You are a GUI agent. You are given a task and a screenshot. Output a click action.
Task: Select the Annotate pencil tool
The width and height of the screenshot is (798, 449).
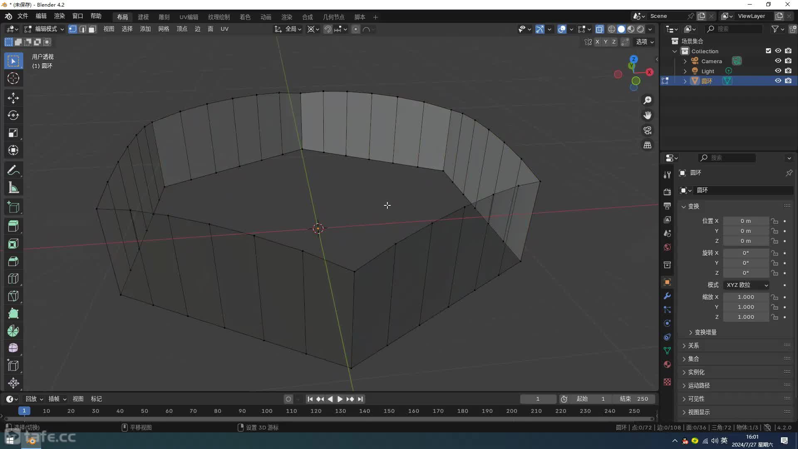coord(13,170)
